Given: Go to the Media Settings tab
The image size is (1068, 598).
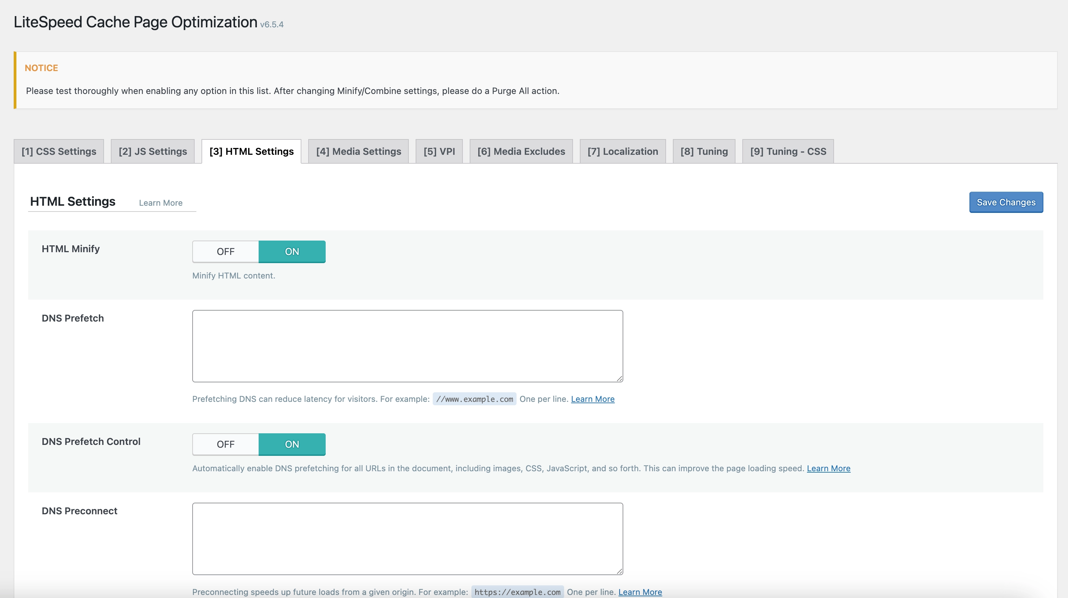Looking at the screenshot, I should pyautogui.click(x=359, y=151).
